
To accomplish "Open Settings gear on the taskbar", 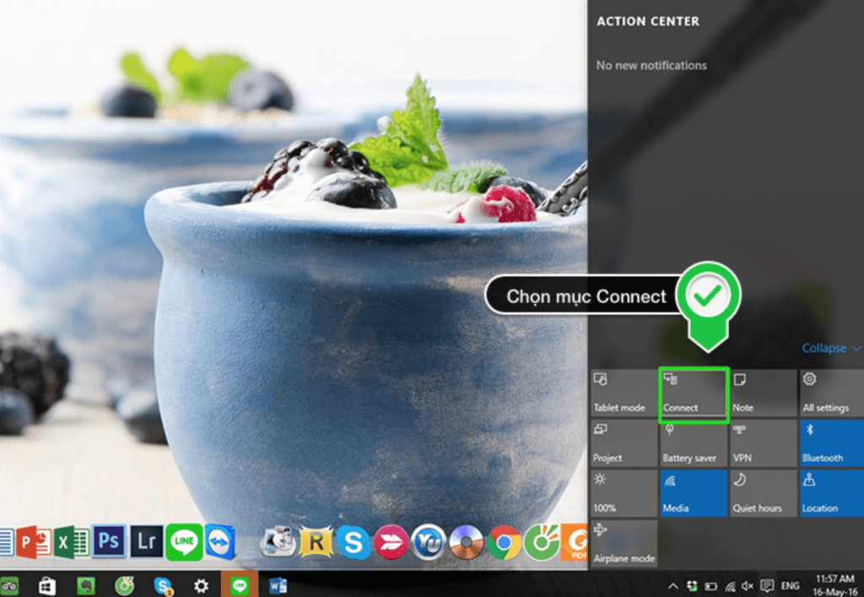I will click(x=201, y=585).
